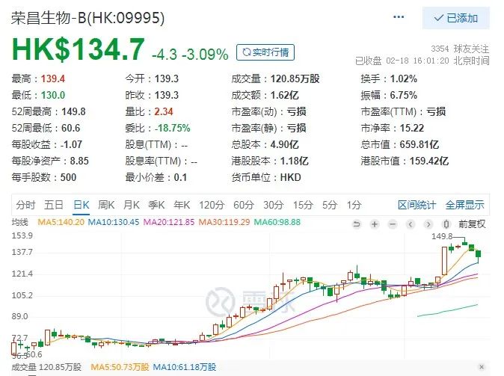The image size is (504, 376).
Task: Click the 货币单位 HKD value
Action: pos(291,177)
